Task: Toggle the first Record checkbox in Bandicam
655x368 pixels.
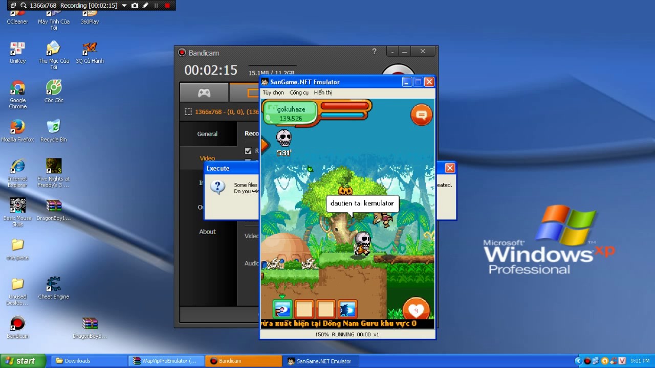Action: tap(248, 151)
